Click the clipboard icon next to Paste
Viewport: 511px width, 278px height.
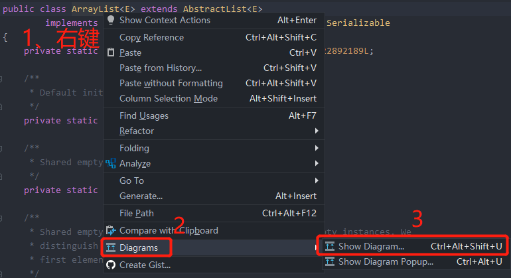[x=111, y=52]
